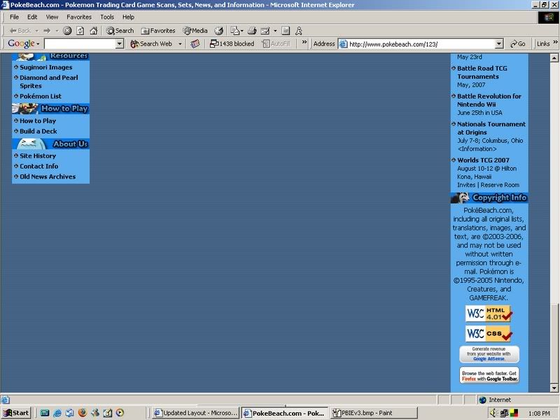Click the W3C HTML 4.01 validation badge
The height and width of the screenshot is (420, 560).
489,313
